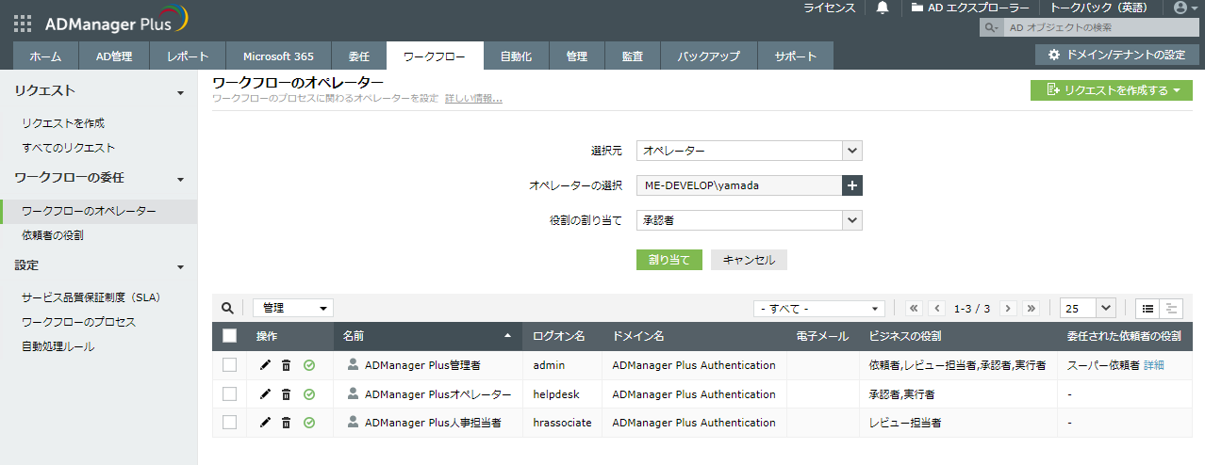Delete the helpdesk operator with trash icon
Screen dimensions: 1205x465
pyautogui.click(x=286, y=394)
